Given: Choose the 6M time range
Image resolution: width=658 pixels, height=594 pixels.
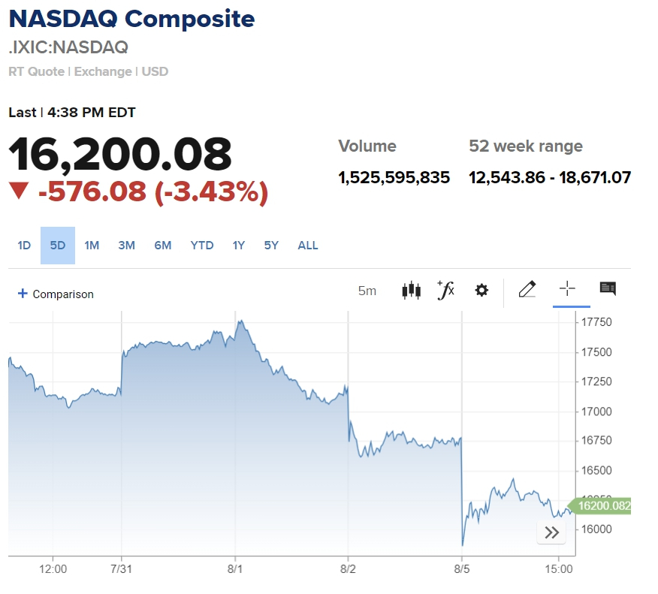Looking at the screenshot, I should tap(163, 246).
